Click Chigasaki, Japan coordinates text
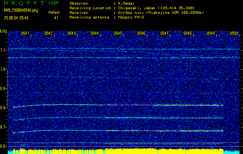Screen dimensions: 243x154 coord(156,8)
